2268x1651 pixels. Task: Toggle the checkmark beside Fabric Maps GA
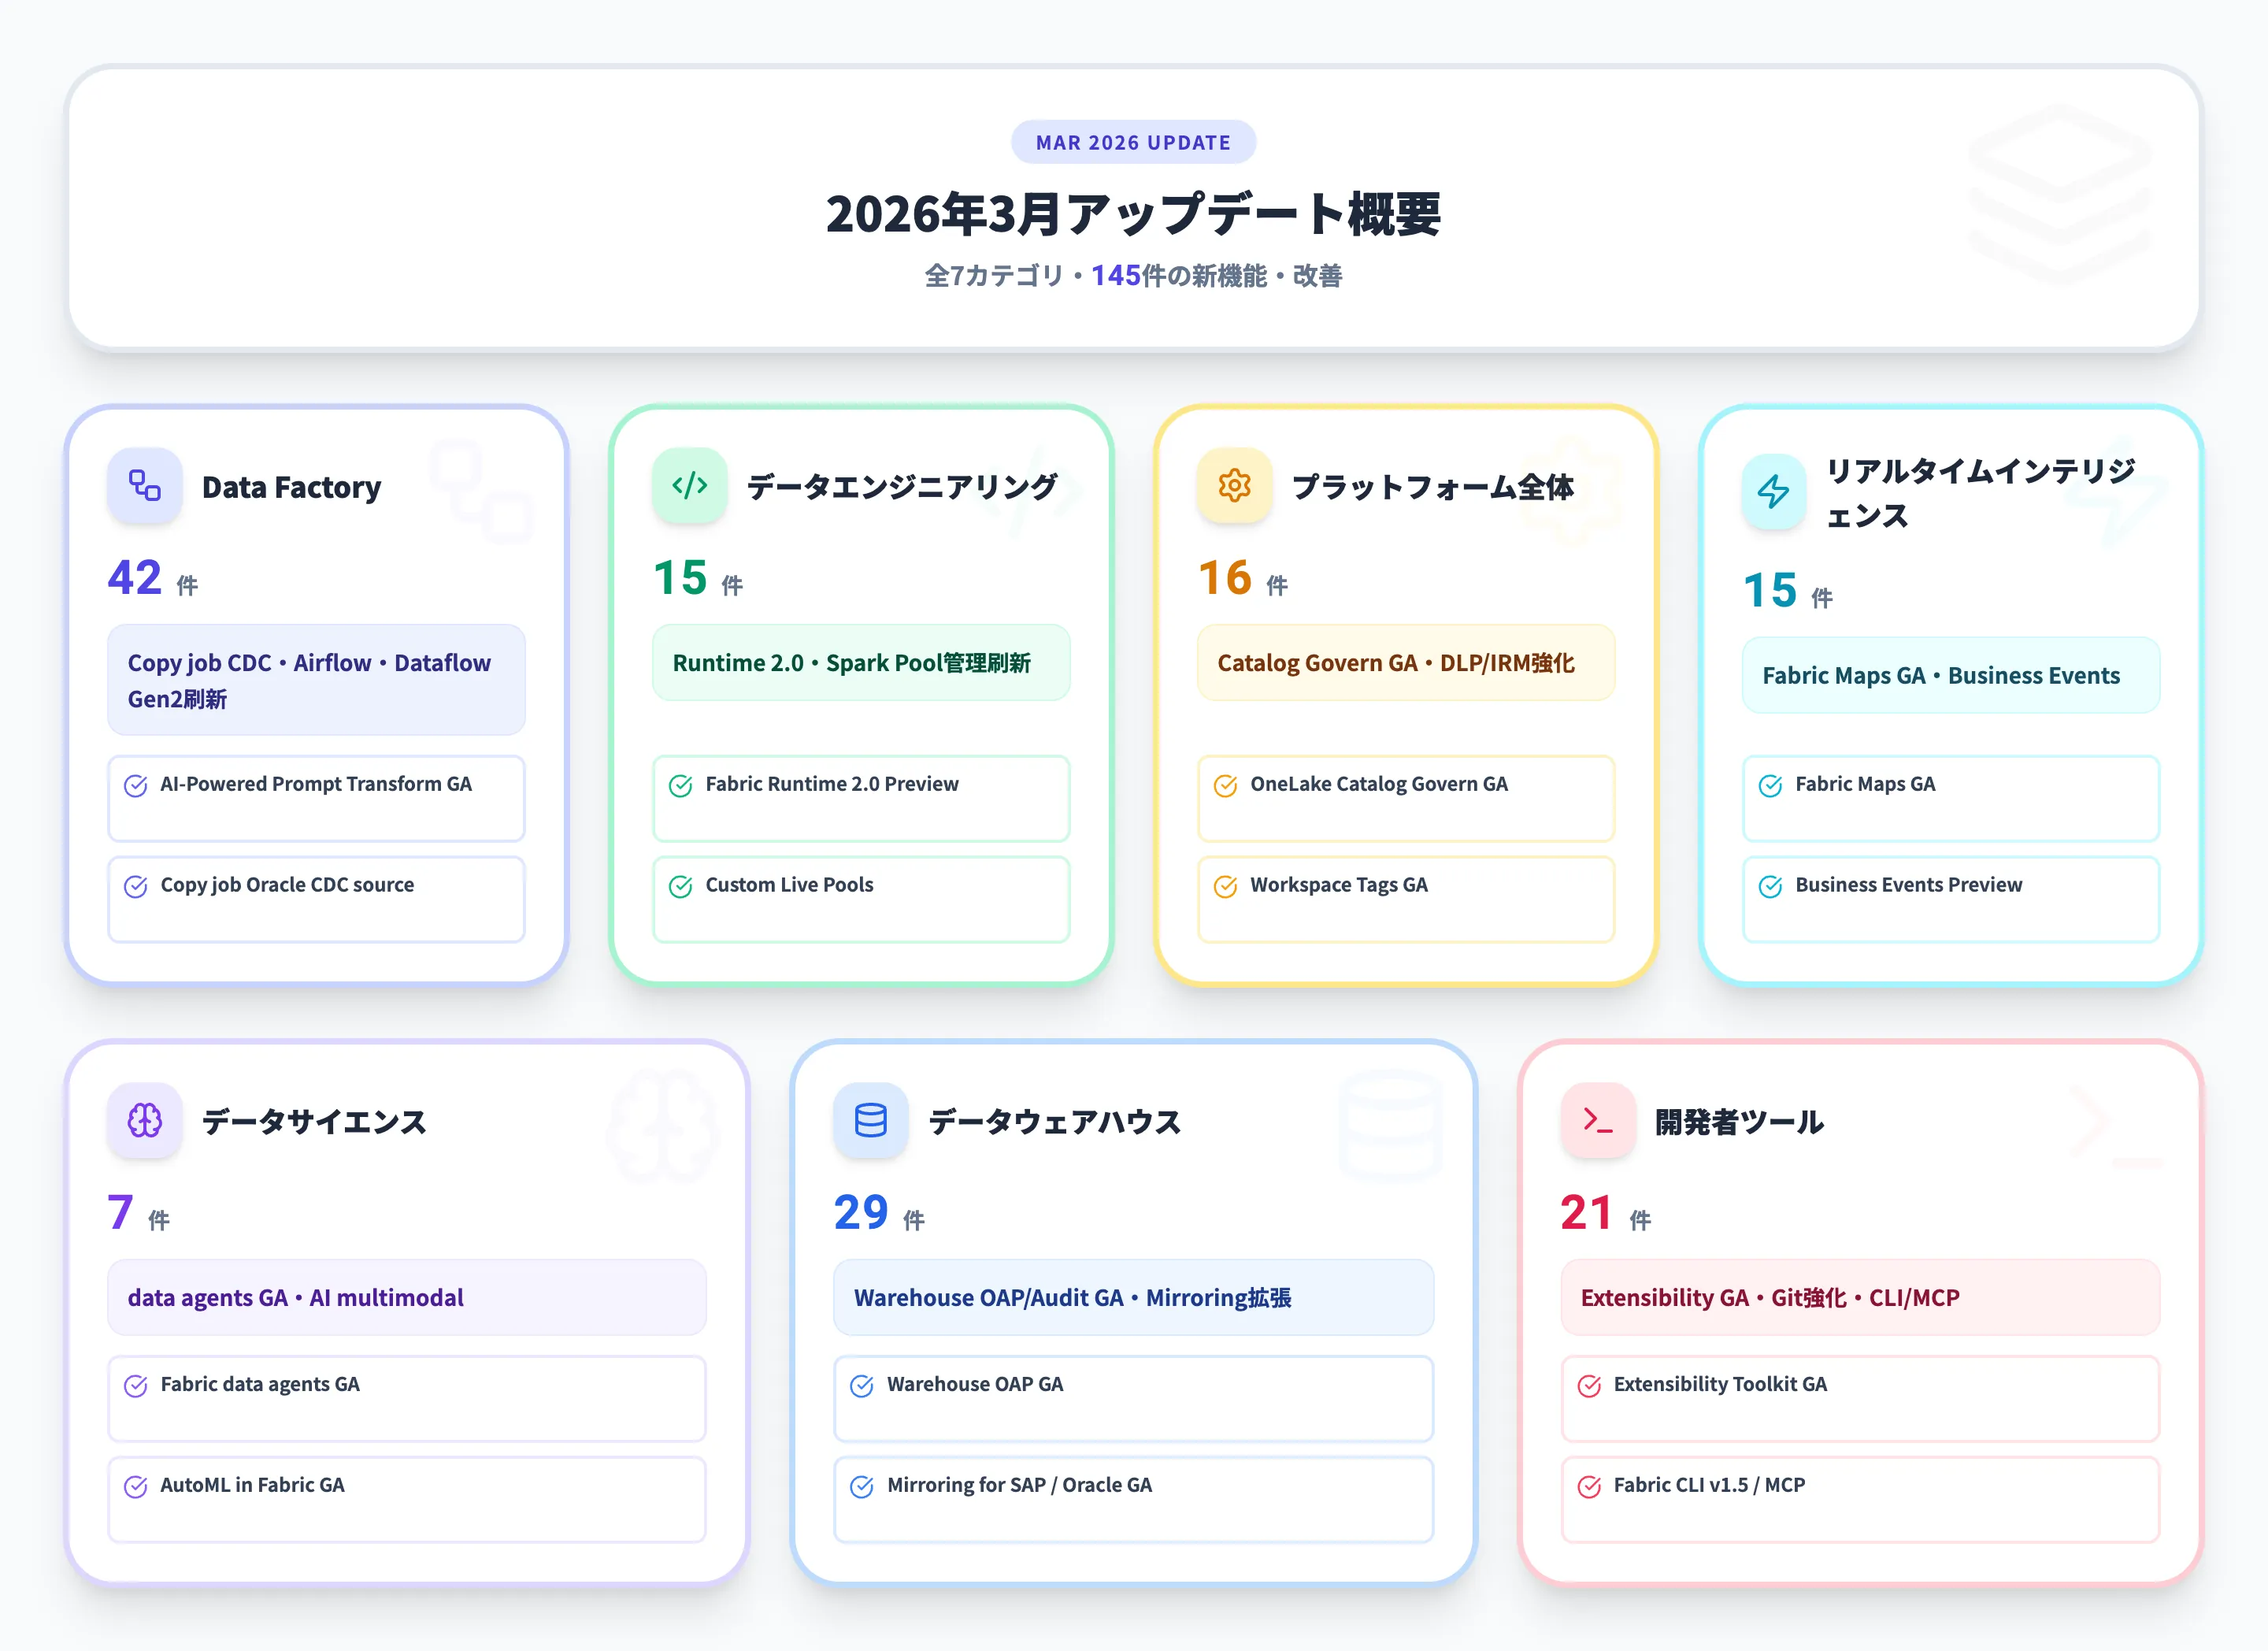(1773, 785)
